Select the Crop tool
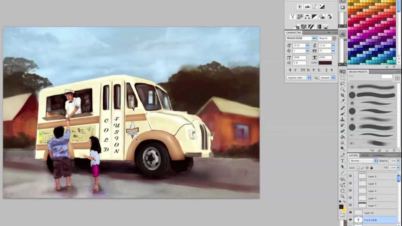 (343, 95)
